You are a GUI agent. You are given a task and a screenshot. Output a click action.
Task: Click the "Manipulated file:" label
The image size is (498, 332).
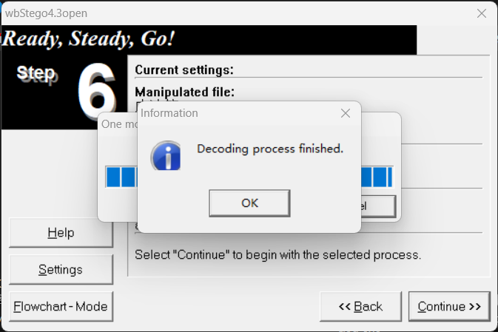pos(184,92)
